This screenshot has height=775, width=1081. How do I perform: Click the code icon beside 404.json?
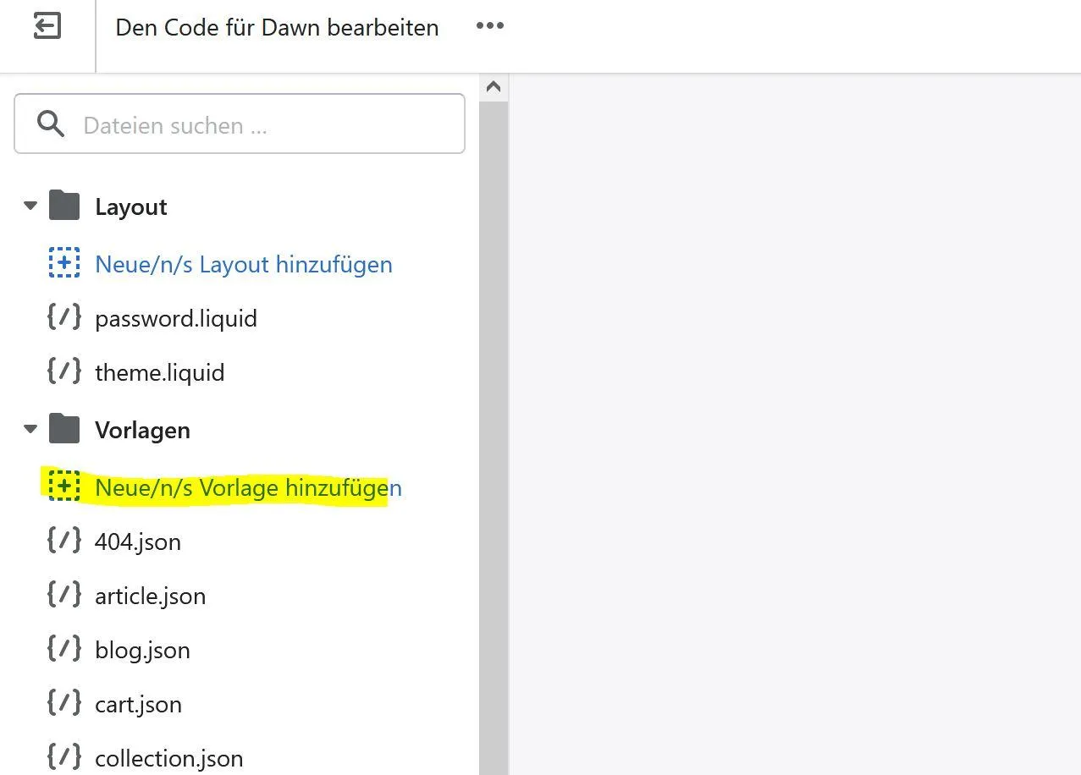click(x=64, y=541)
